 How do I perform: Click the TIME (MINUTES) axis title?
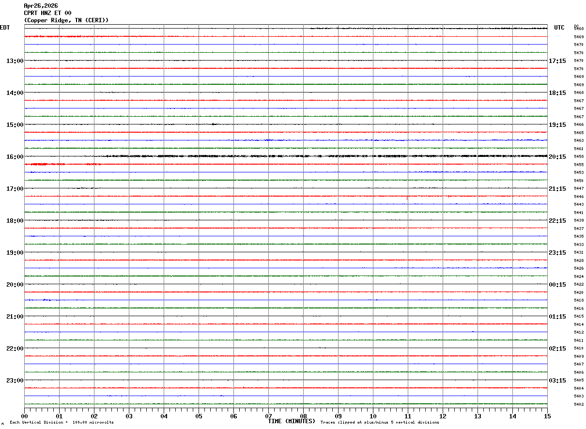tap(292, 421)
